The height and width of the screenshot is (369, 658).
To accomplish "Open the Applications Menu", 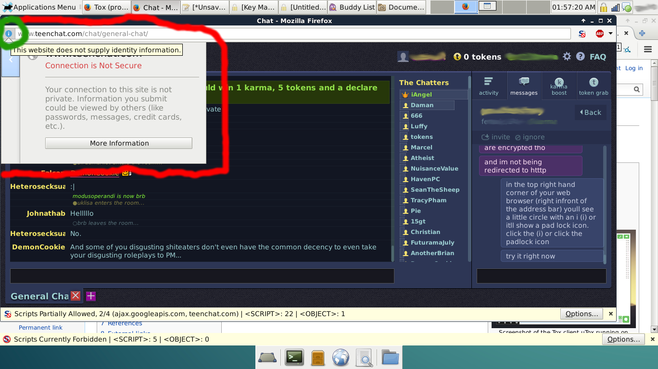I will 39,7.
